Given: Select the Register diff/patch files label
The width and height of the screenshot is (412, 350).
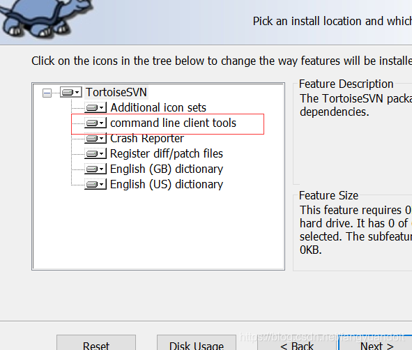Looking at the screenshot, I should pyautogui.click(x=167, y=153).
